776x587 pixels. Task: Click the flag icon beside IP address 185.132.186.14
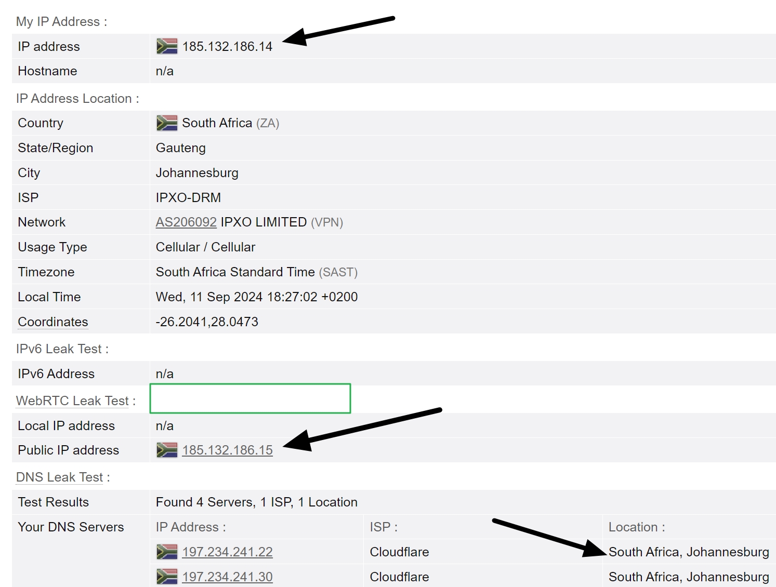pos(166,46)
